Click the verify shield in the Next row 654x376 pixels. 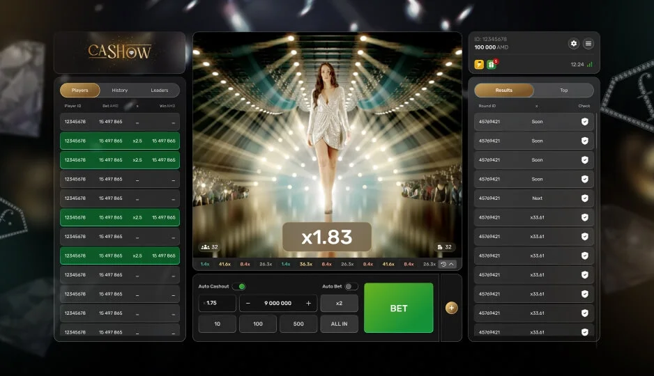point(585,198)
